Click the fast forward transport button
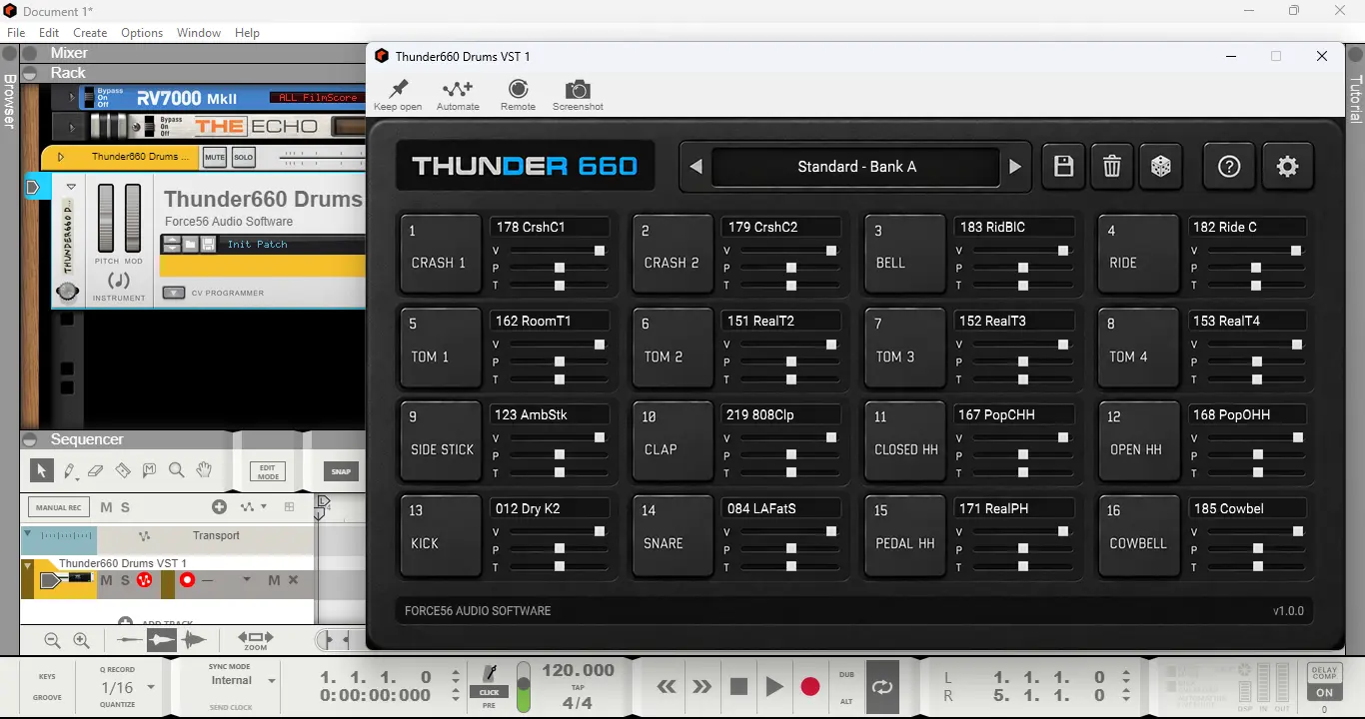This screenshot has width=1365, height=719. pyautogui.click(x=701, y=686)
